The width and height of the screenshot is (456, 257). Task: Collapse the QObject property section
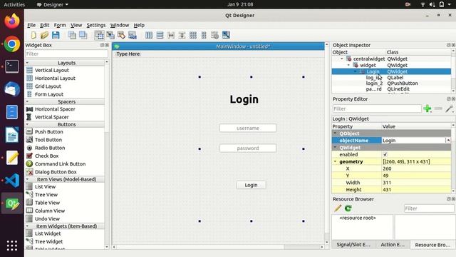pyautogui.click(x=335, y=133)
